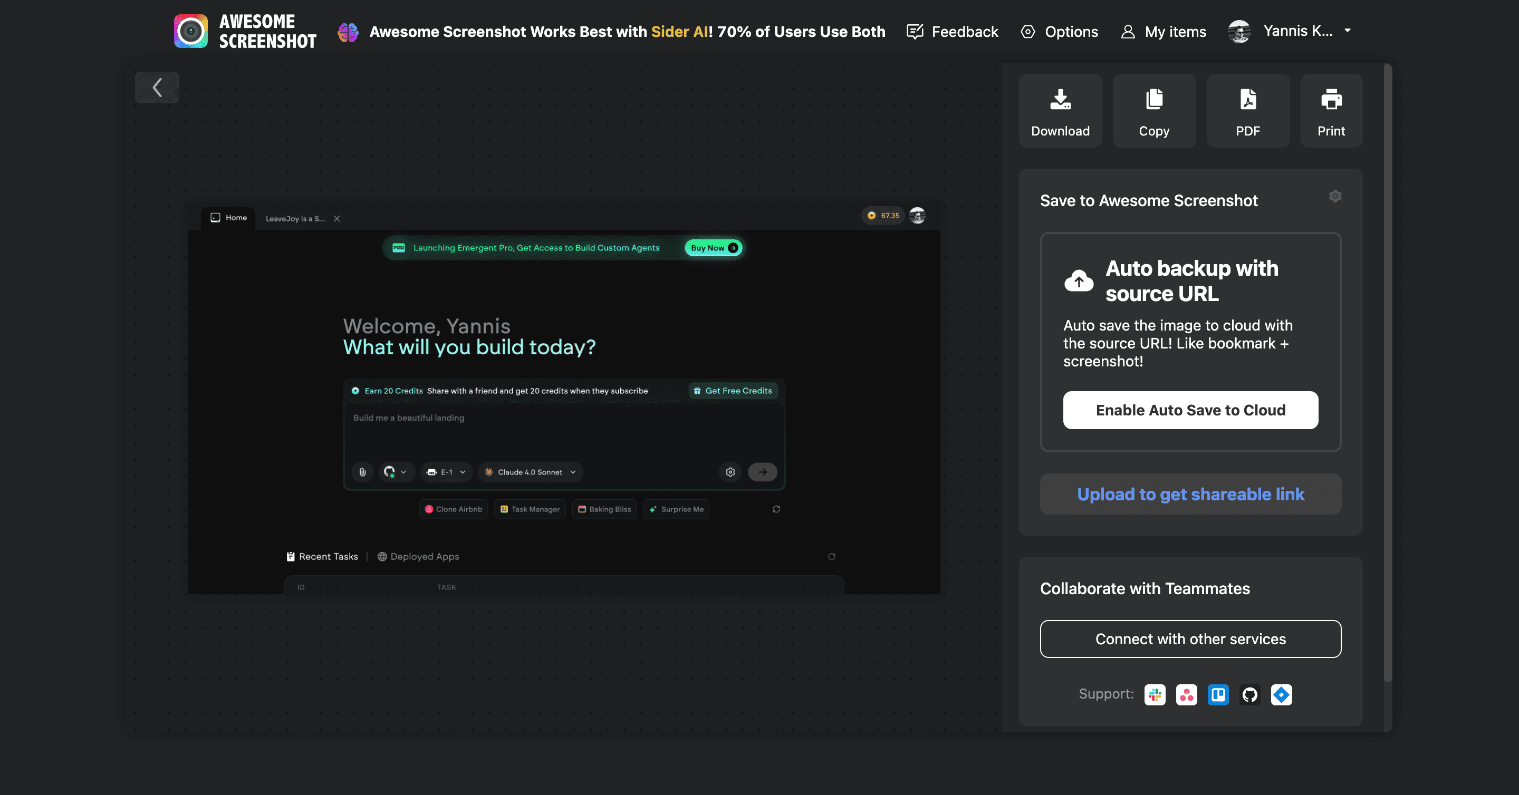1519x795 pixels.
Task: Copy the screenshot to clipboard
Action: click(1153, 111)
